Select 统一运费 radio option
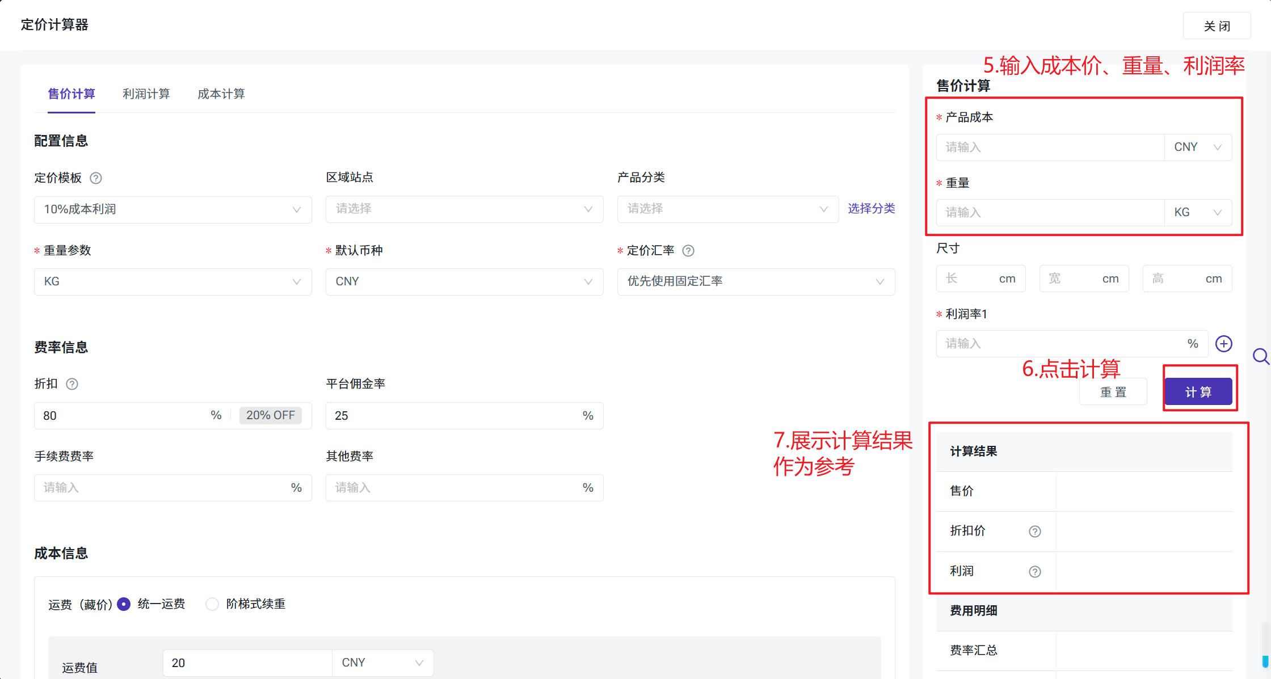 [x=124, y=604]
